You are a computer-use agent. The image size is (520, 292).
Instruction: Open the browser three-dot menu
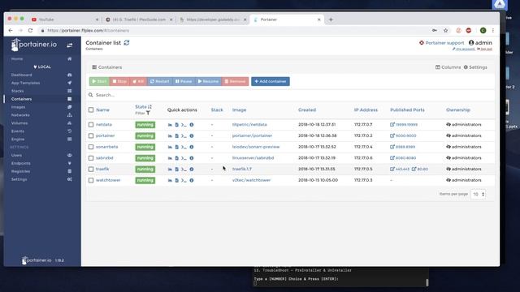[x=493, y=31]
